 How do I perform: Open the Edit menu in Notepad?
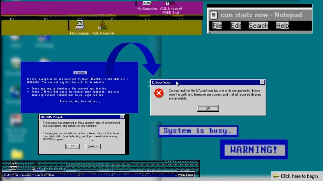[236, 25]
